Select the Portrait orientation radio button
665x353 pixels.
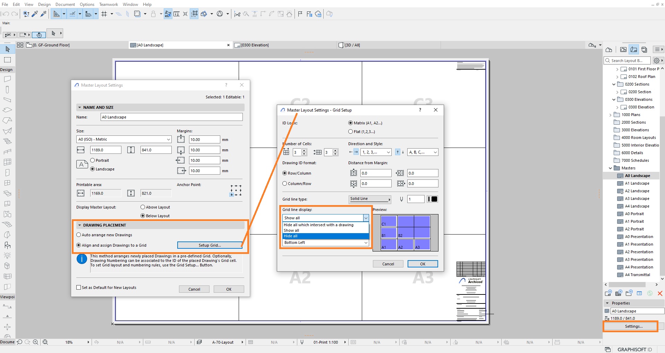click(93, 160)
